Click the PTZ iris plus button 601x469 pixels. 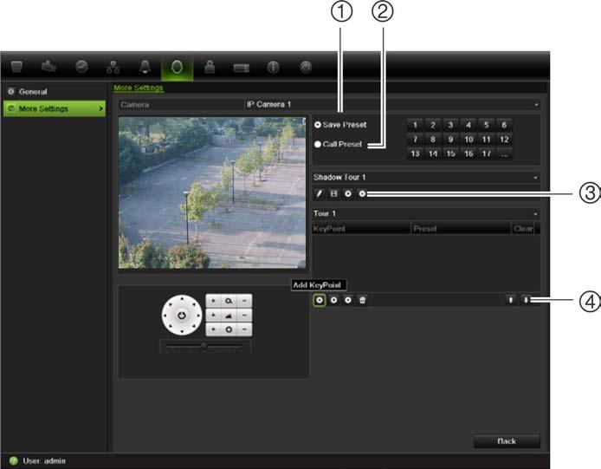tap(214, 329)
